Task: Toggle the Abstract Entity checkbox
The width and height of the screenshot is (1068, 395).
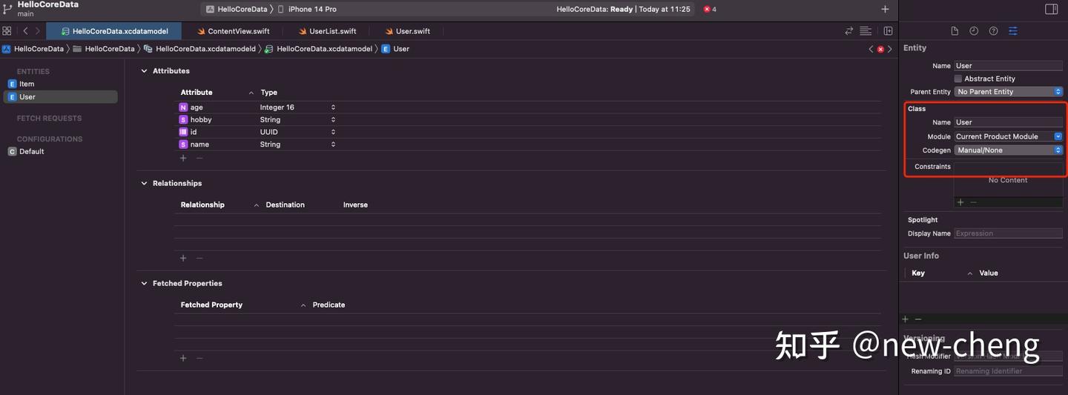Action: (958, 79)
